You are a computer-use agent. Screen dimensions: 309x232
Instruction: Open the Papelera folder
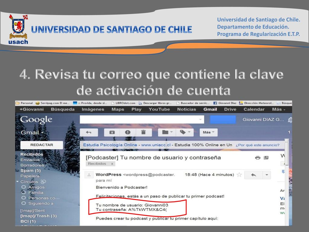click(30, 176)
